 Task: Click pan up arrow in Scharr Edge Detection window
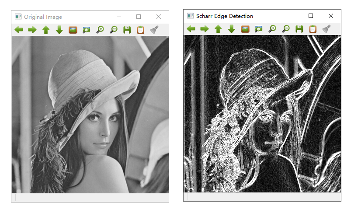(x=218, y=29)
